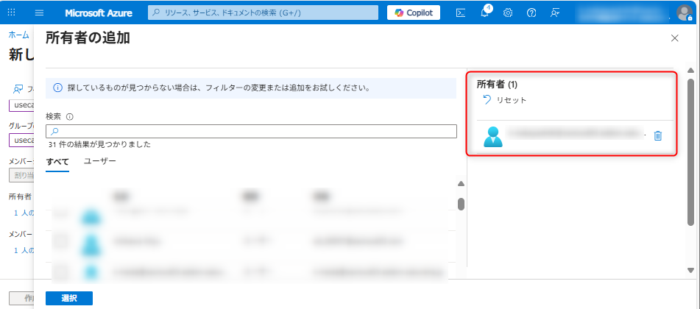Click the 所有者 (1) heading
The height and width of the screenshot is (309, 700).
click(x=497, y=84)
